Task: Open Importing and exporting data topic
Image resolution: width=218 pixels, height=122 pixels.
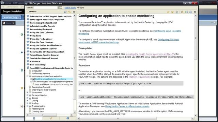Action: pyautogui.click(x=44, y=90)
